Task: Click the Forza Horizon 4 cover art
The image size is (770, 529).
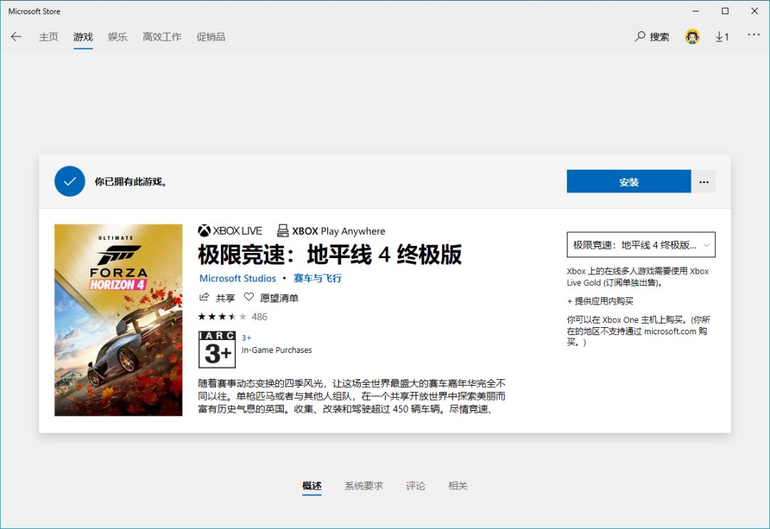Action: [118, 319]
